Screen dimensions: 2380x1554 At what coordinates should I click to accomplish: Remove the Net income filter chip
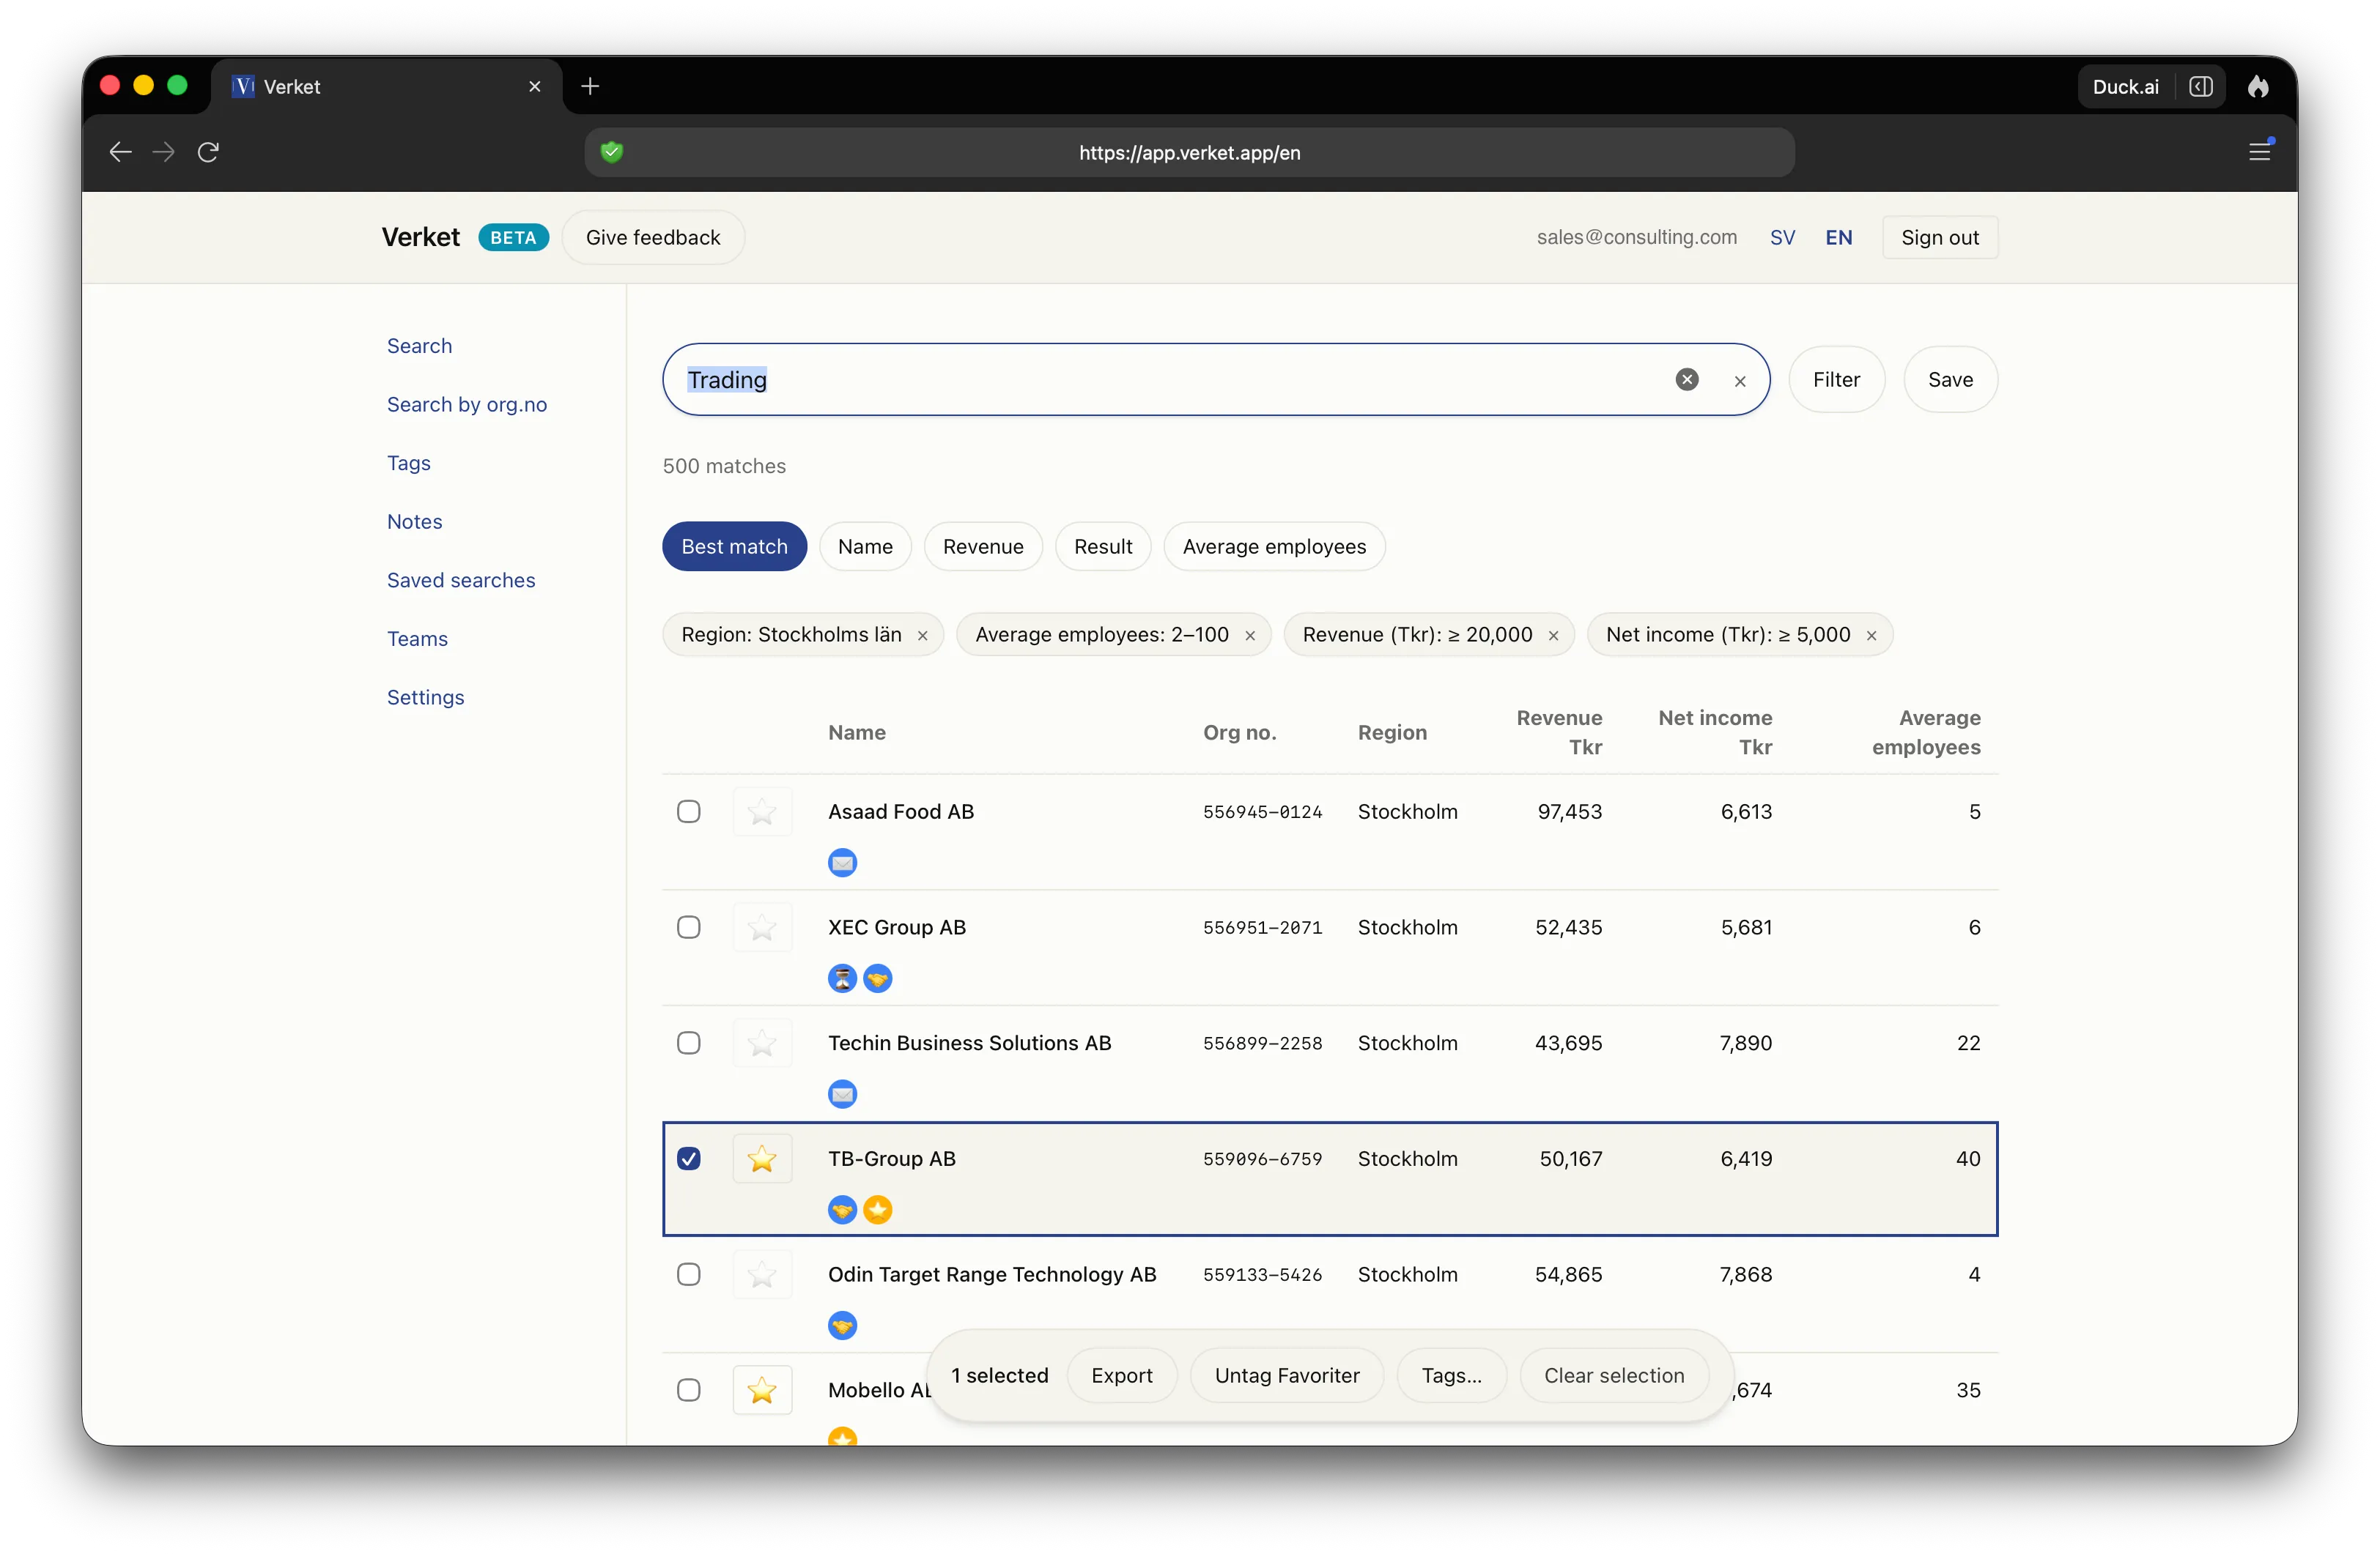[x=1871, y=636]
